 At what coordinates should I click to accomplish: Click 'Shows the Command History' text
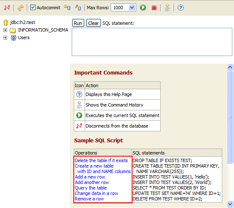[114, 105]
